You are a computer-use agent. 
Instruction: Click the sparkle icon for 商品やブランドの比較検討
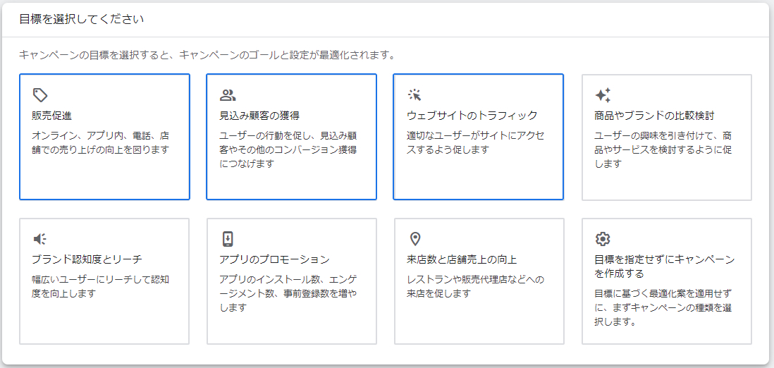coord(603,95)
